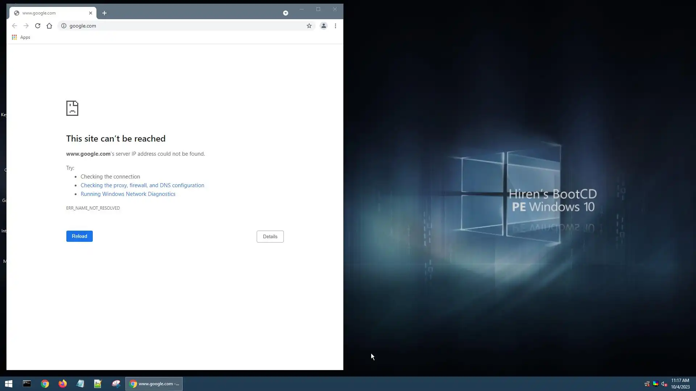The height and width of the screenshot is (391, 696).
Task: Open Running Windows Network Diagnostics link
Action: tap(128, 194)
